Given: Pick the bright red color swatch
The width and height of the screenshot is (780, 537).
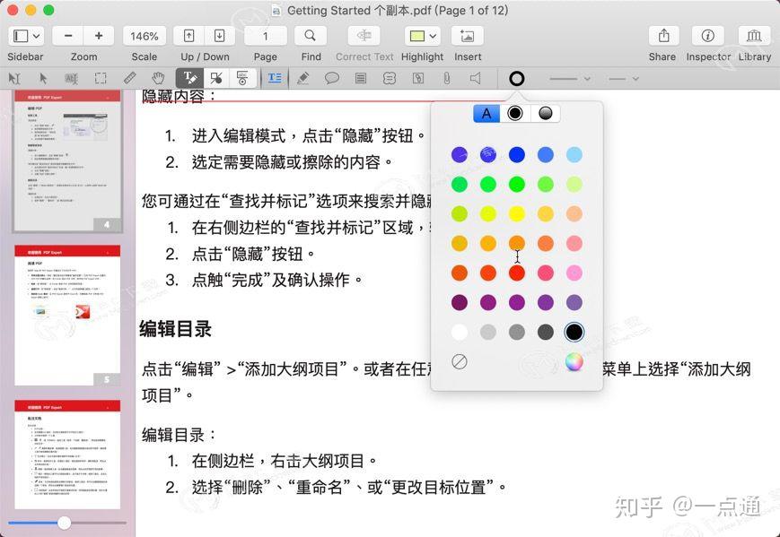Looking at the screenshot, I should point(517,273).
